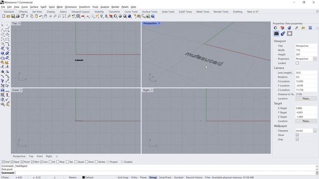Select the Front viewport tab at bottom
319x179 pixels.
coord(40,156)
